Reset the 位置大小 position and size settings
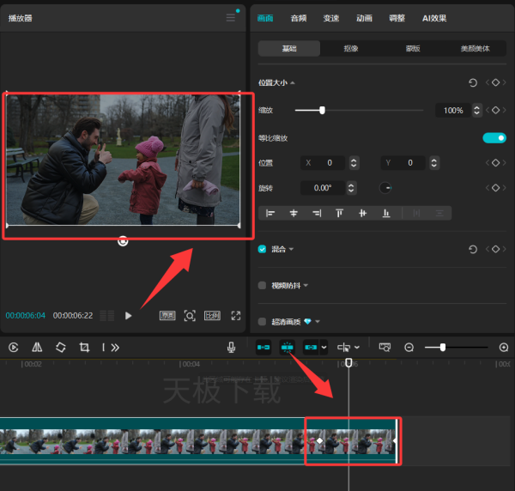 [473, 82]
